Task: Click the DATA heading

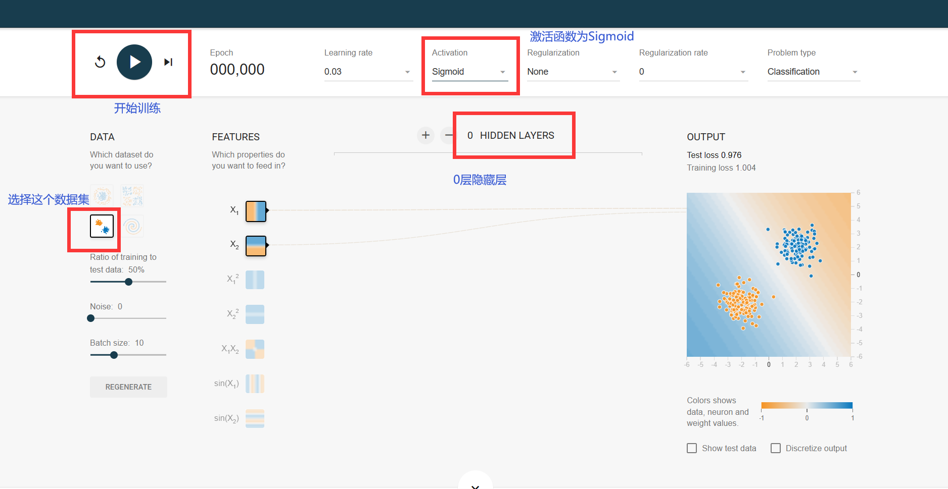Action: (x=102, y=137)
